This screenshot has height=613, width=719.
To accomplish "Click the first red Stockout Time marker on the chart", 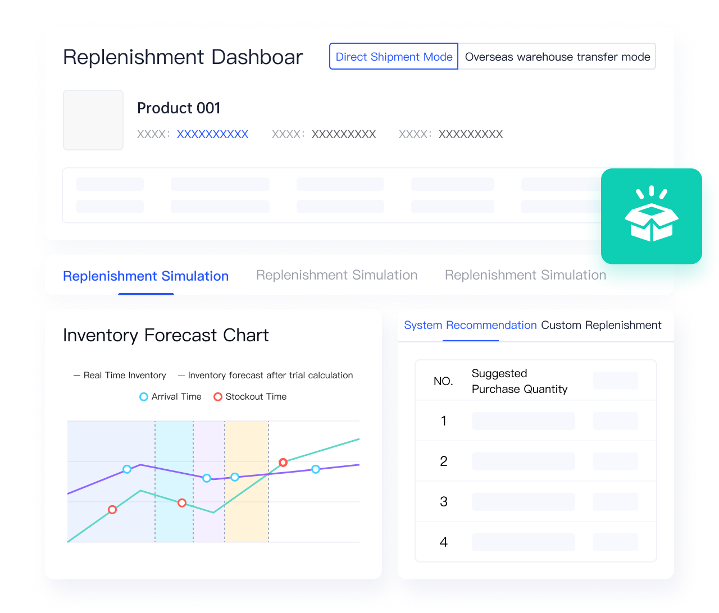I will pos(112,510).
